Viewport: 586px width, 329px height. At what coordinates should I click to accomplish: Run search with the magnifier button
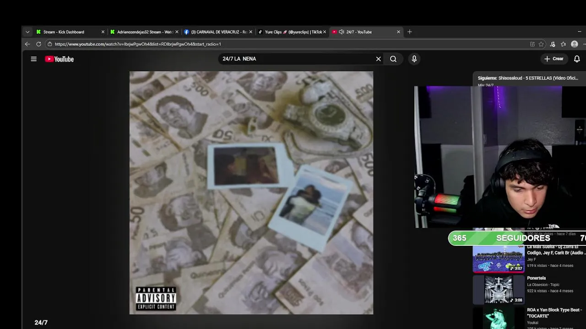[x=393, y=59]
